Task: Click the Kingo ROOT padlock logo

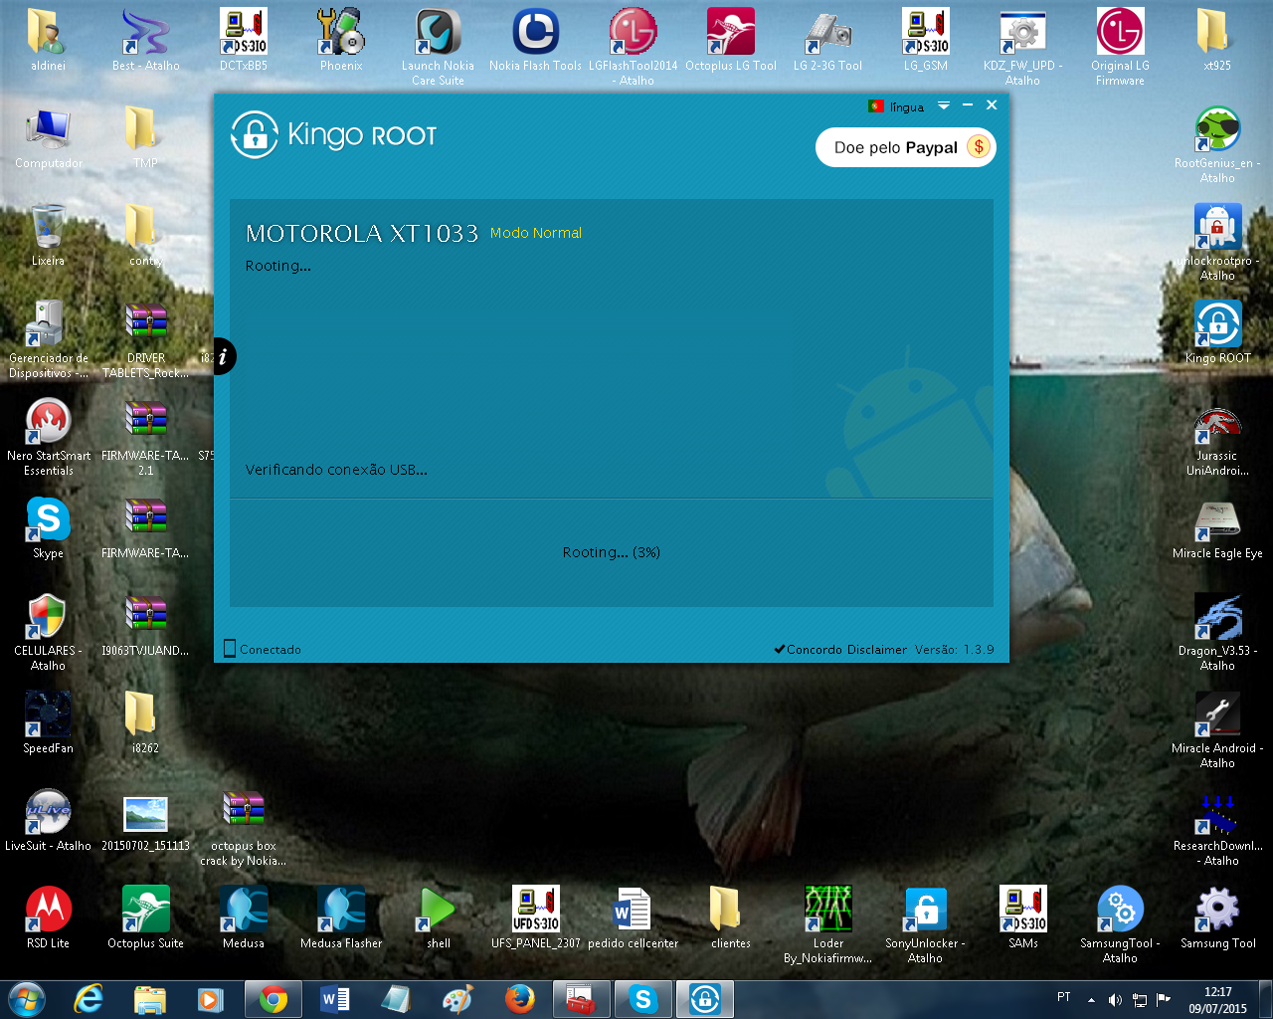Action: coord(254,134)
